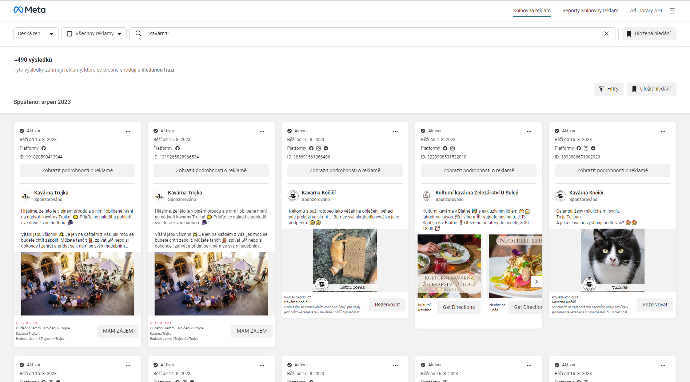The image size is (690, 382).
Task: Click Kavárna Trojka avatar on ad 191820590413944
Action: (x=25, y=196)
